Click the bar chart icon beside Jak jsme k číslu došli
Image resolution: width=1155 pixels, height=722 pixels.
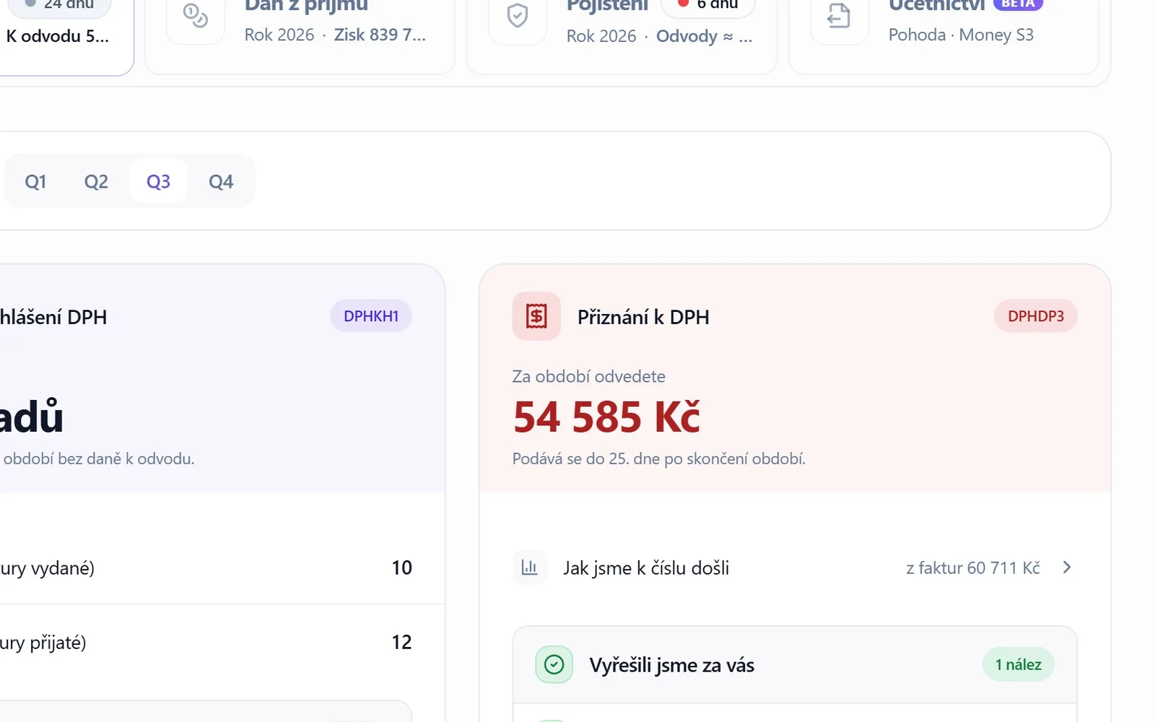coord(530,567)
